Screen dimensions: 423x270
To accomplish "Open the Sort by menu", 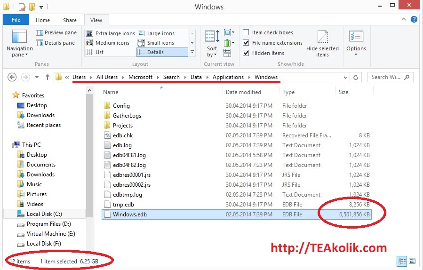I will [x=212, y=43].
